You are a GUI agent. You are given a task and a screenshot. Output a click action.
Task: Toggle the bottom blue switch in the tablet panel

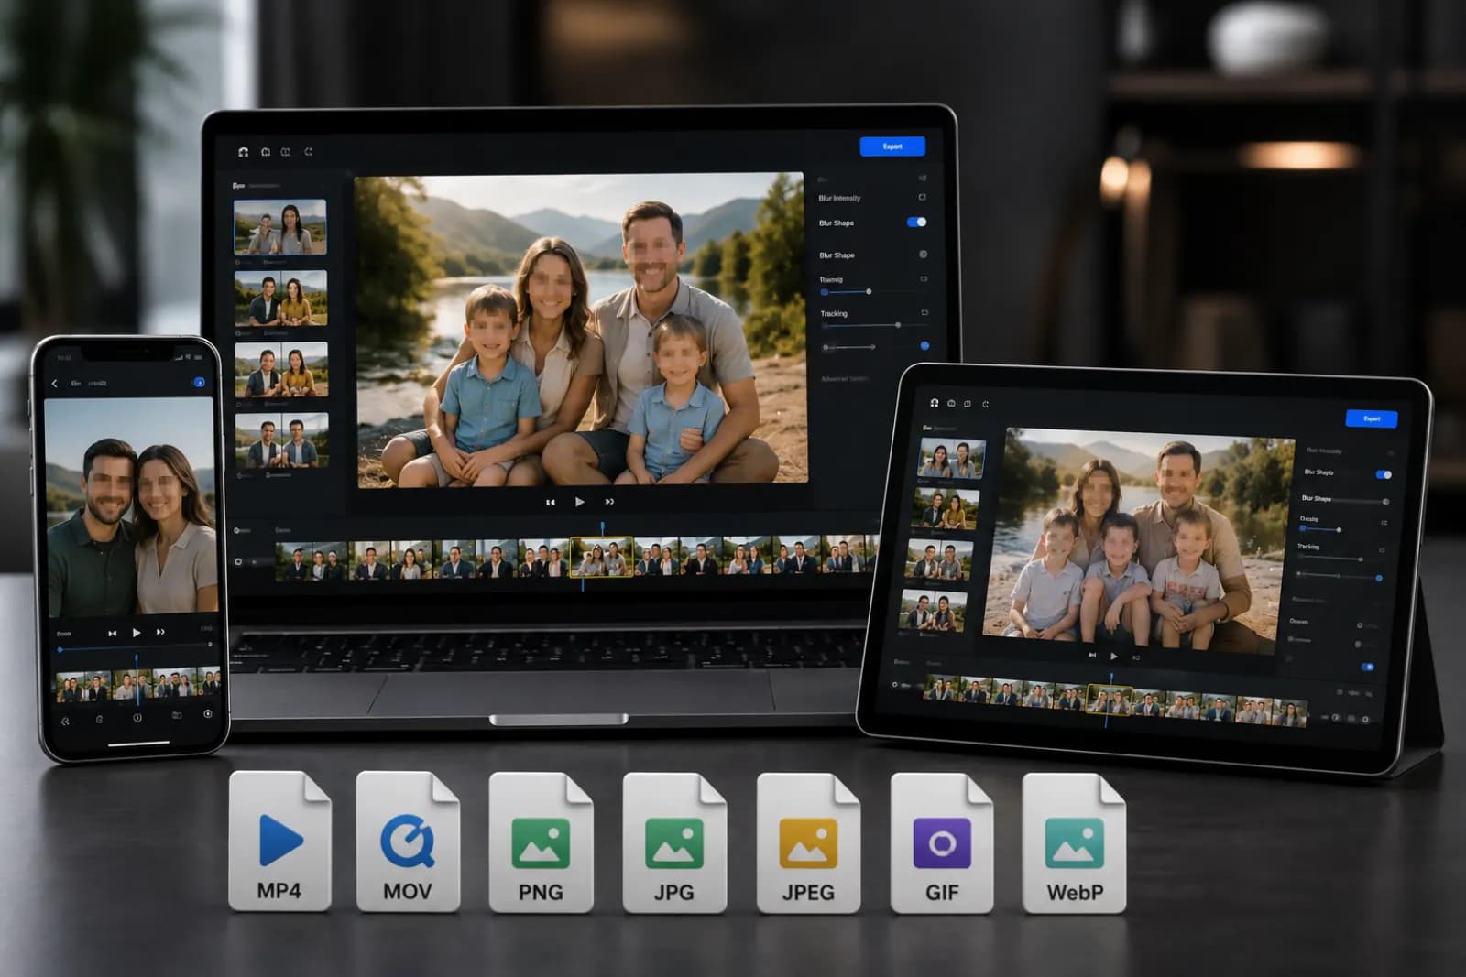1368,667
